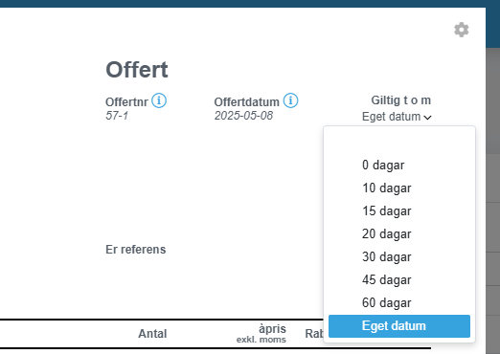The width and height of the screenshot is (500, 354).
Task: Click the info icon next to Offertdatum
Action: pos(290,100)
